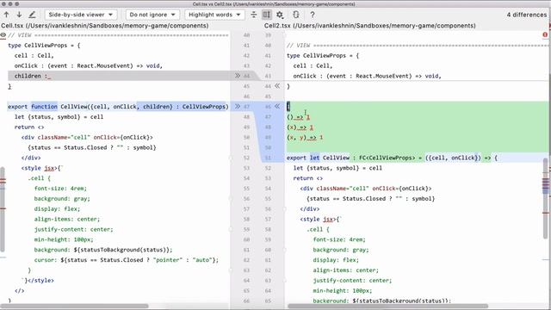Viewport: 551px width, 310px height.
Task: Click right pane vertical scrollbar thumb
Action: (x=546, y=199)
